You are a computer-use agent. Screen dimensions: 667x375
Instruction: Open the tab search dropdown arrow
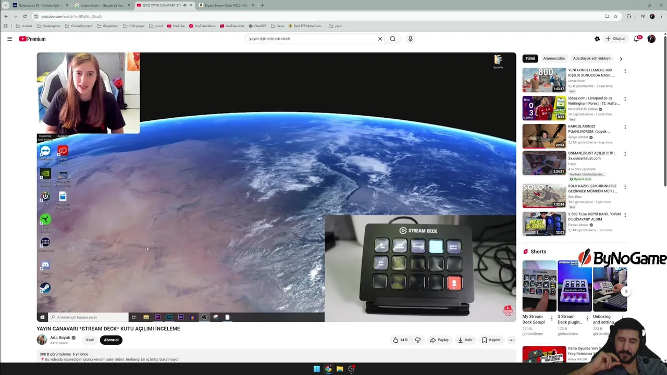pyautogui.click(x=5, y=5)
